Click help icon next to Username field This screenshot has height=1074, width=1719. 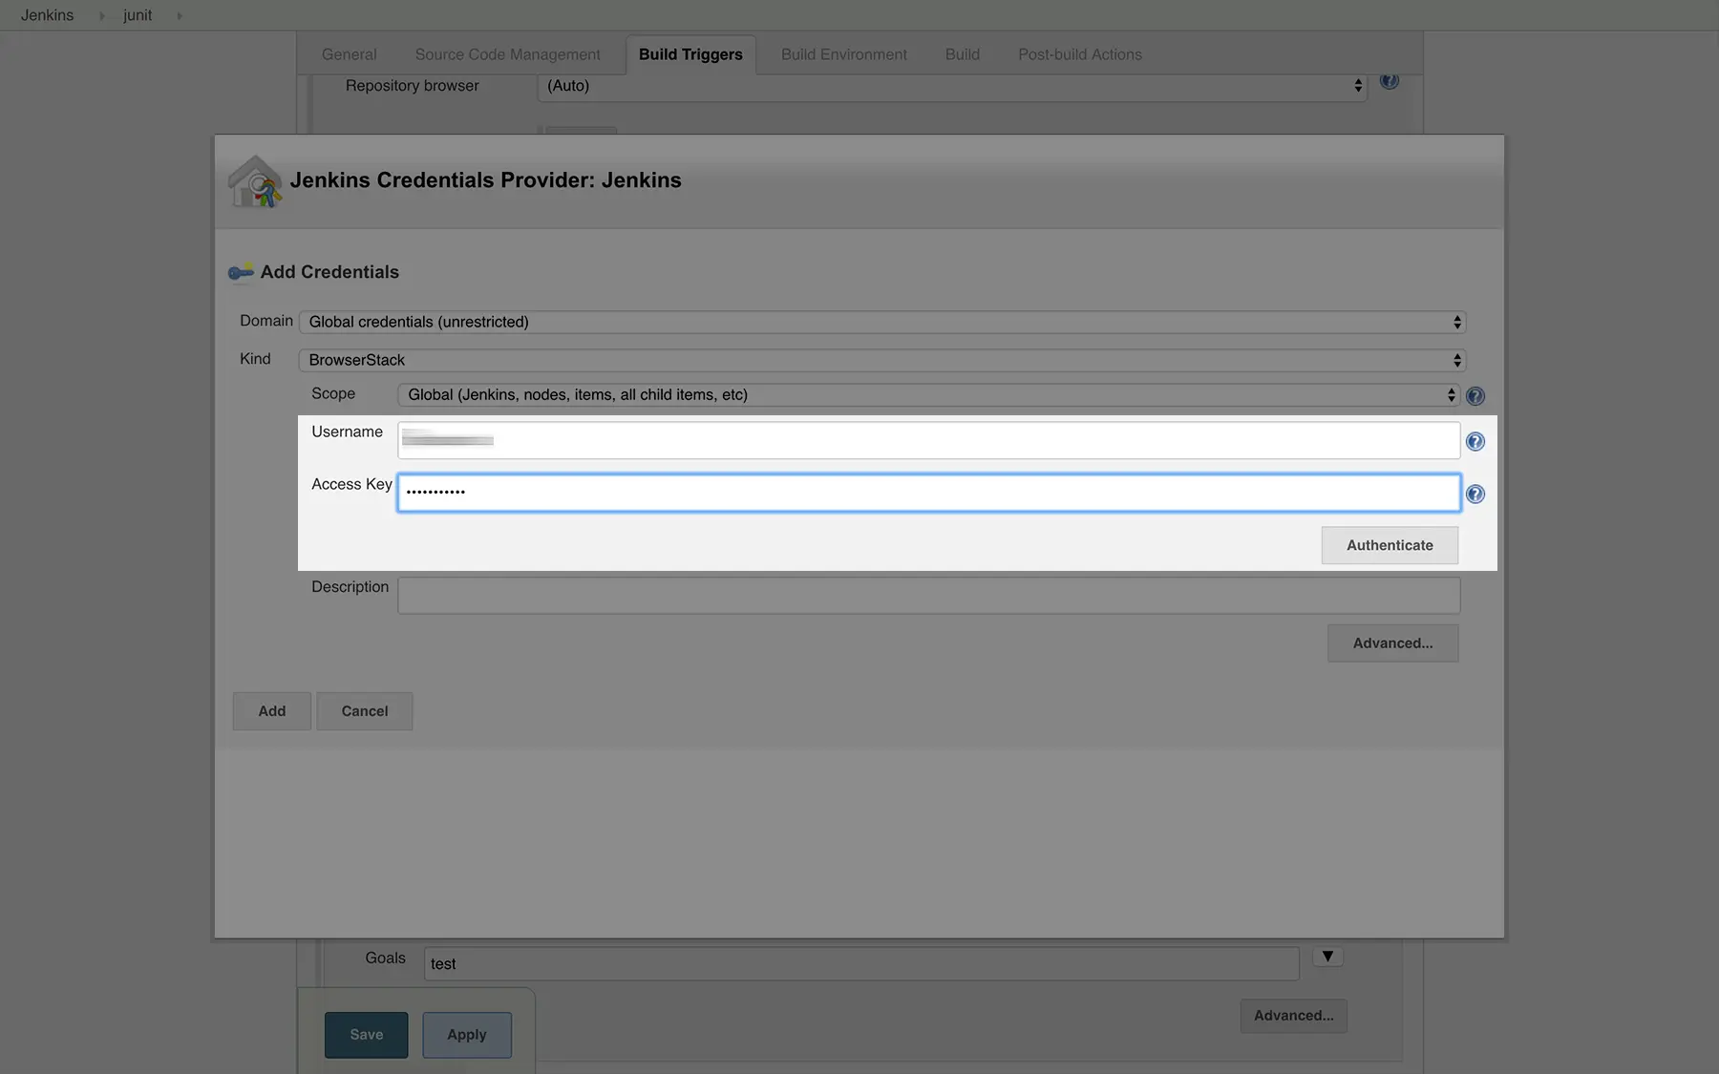1475,441
